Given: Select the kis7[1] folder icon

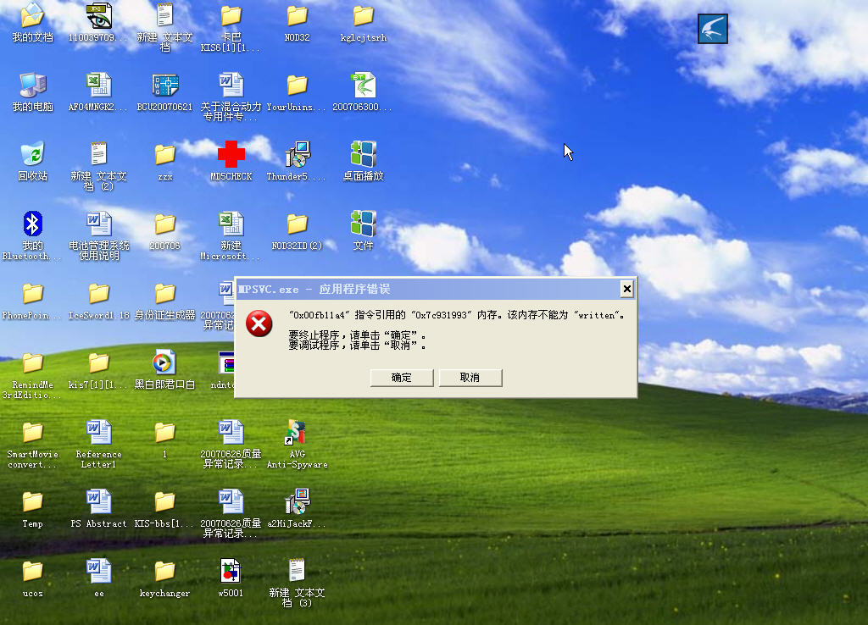Looking at the screenshot, I should point(98,371).
